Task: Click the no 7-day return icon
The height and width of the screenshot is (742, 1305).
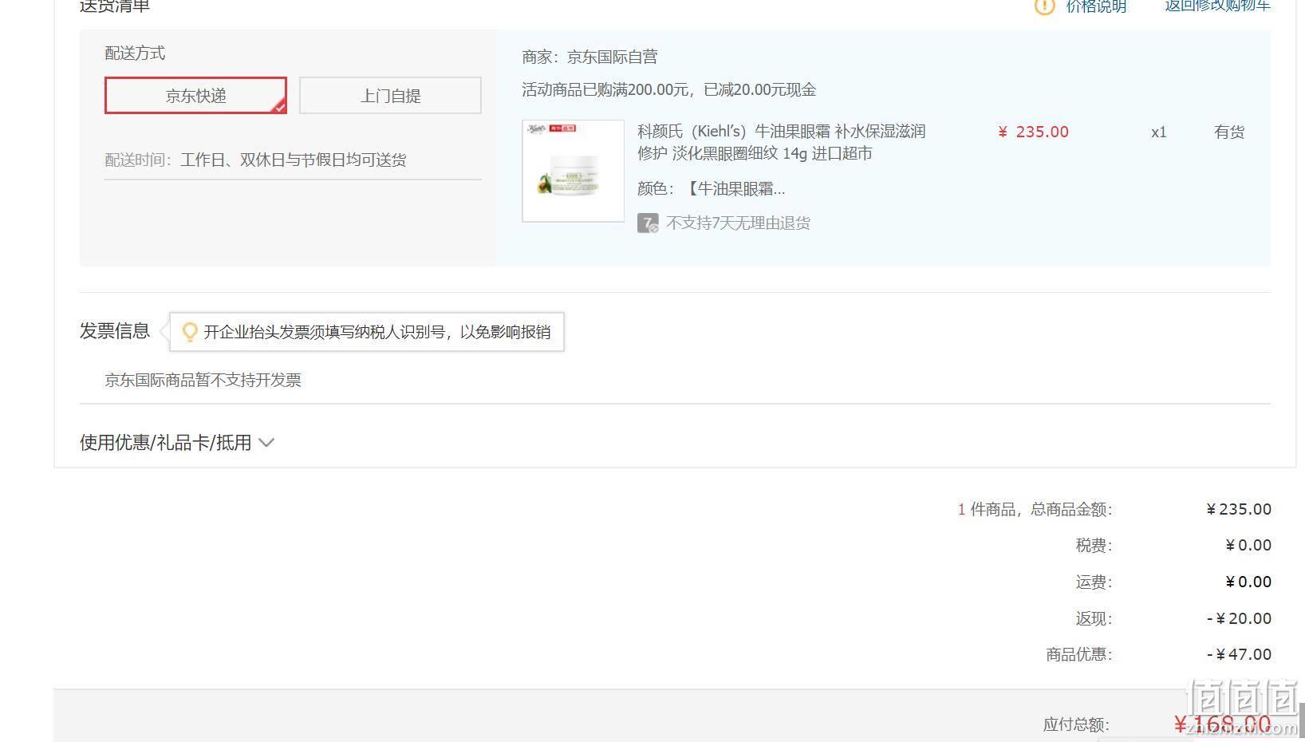Action: (648, 223)
